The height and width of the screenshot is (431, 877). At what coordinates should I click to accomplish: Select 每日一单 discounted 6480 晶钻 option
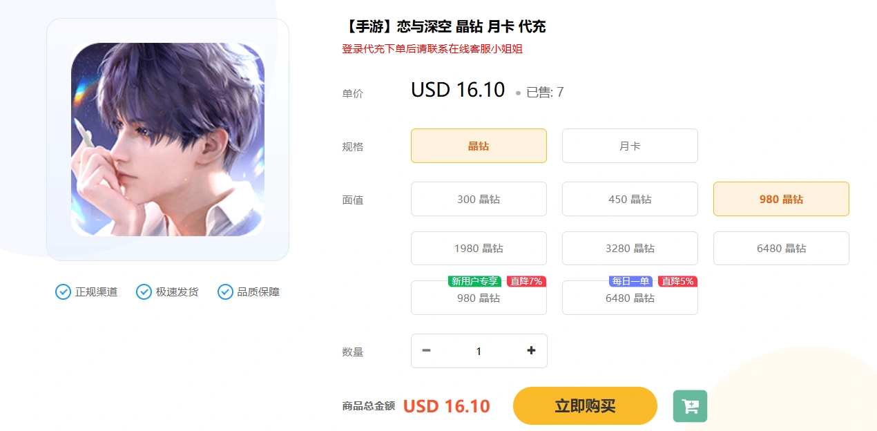pyautogui.click(x=630, y=298)
